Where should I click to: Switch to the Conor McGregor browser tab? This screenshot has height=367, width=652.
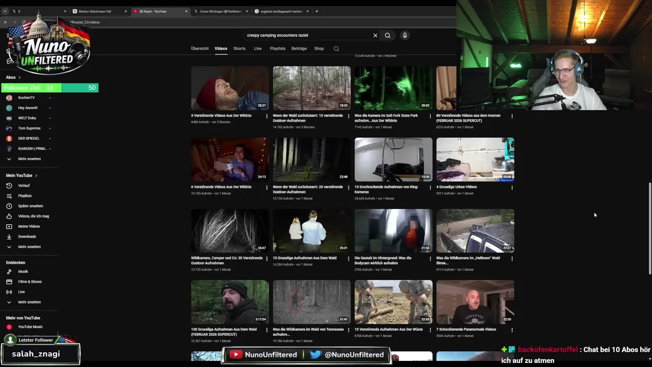coord(220,11)
